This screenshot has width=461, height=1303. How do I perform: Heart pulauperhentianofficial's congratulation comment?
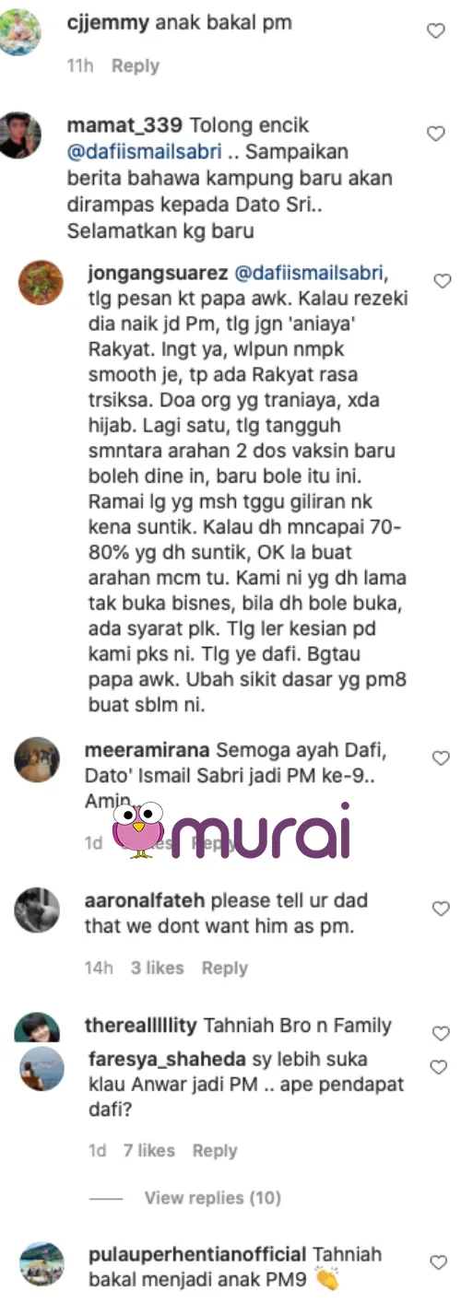pos(438,1262)
